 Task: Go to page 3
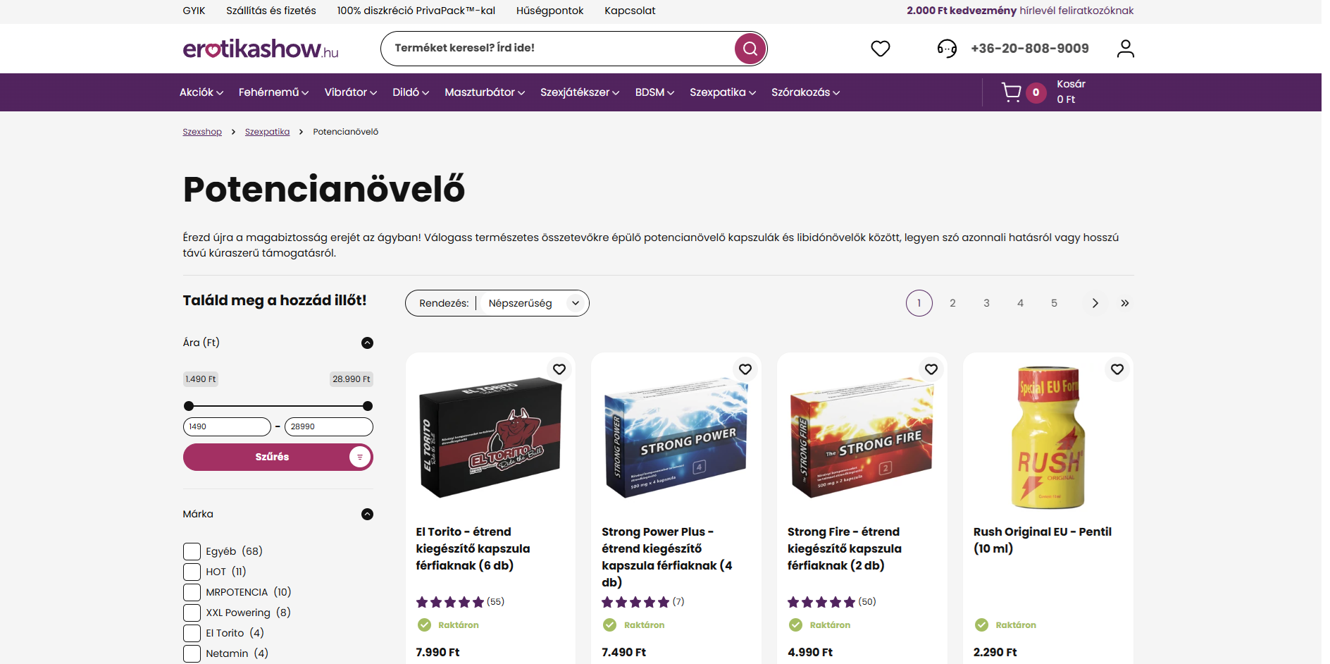pyautogui.click(x=986, y=303)
